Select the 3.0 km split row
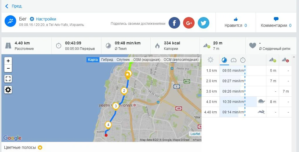This screenshot has width=299, height=152. tap(246, 91)
